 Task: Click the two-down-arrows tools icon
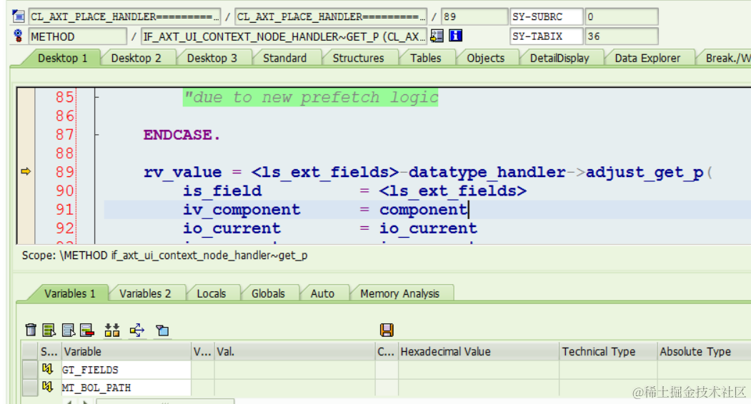(112, 330)
